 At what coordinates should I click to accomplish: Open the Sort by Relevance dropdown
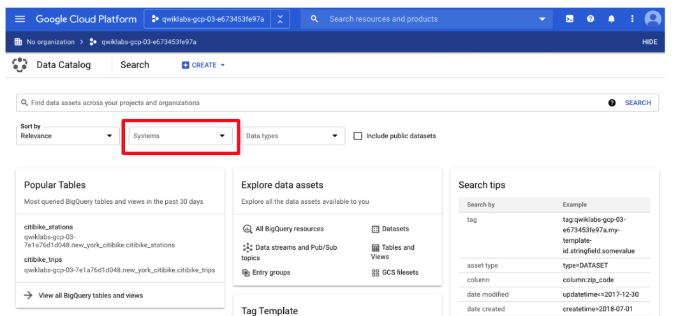(x=68, y=136)
